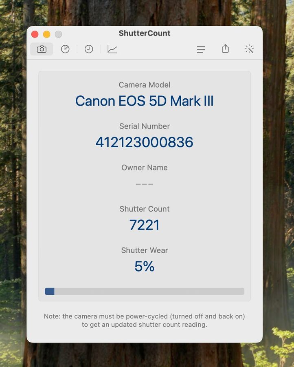This screenshot has height=367, width=294.
Task: Click the shutter count value 7221
Action: coord(145,225)
